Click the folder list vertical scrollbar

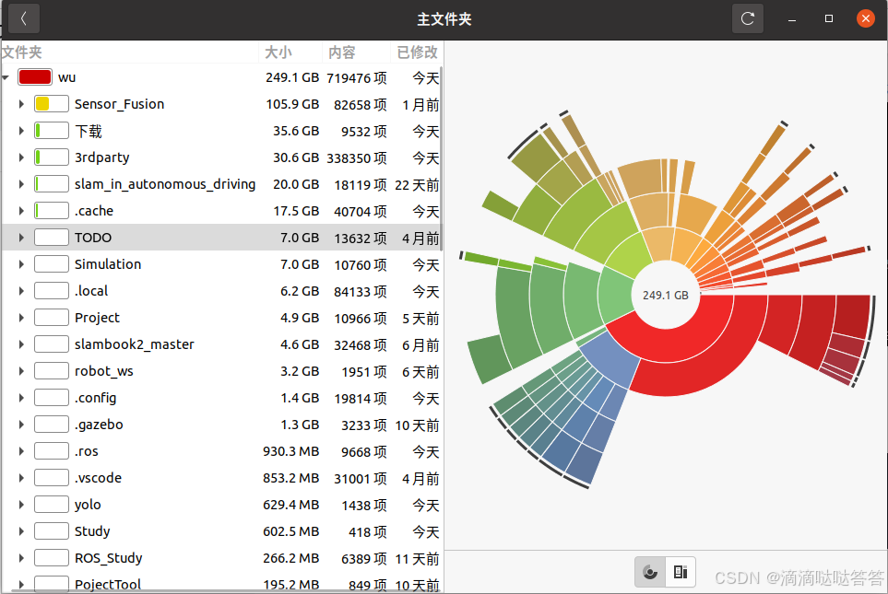click(x=441, y=158)
